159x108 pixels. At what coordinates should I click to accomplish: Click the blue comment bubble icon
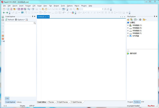pos(22,13)
